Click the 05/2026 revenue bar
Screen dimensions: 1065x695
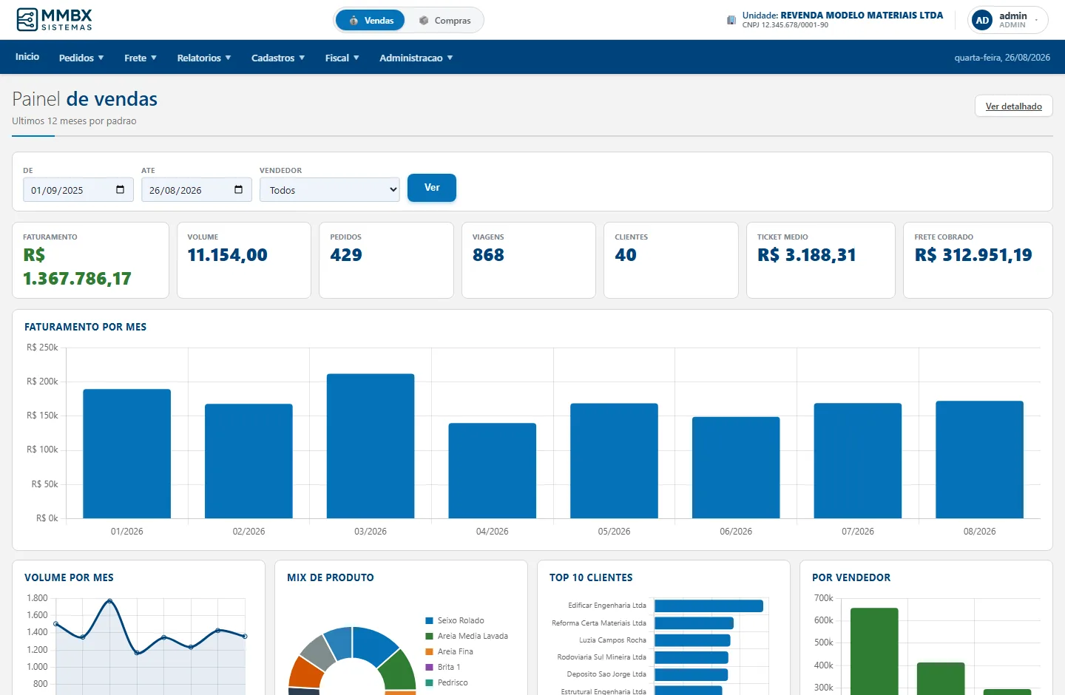[614, 461]
